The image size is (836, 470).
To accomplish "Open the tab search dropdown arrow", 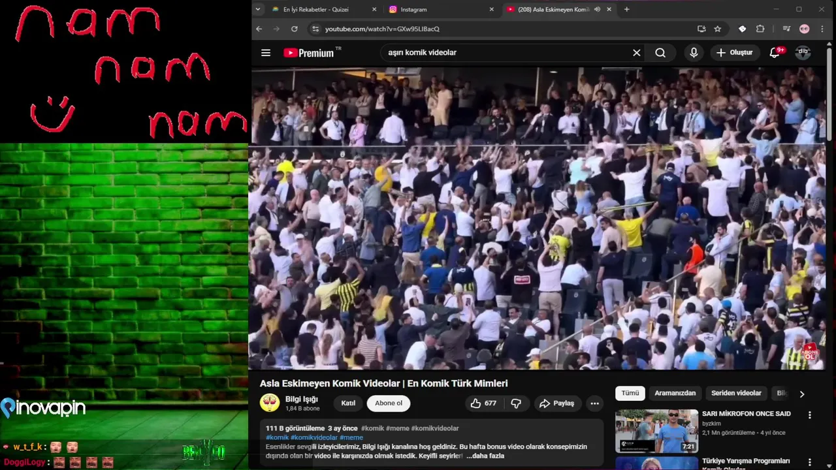I will pyautogui.click(x=258, y=9).
